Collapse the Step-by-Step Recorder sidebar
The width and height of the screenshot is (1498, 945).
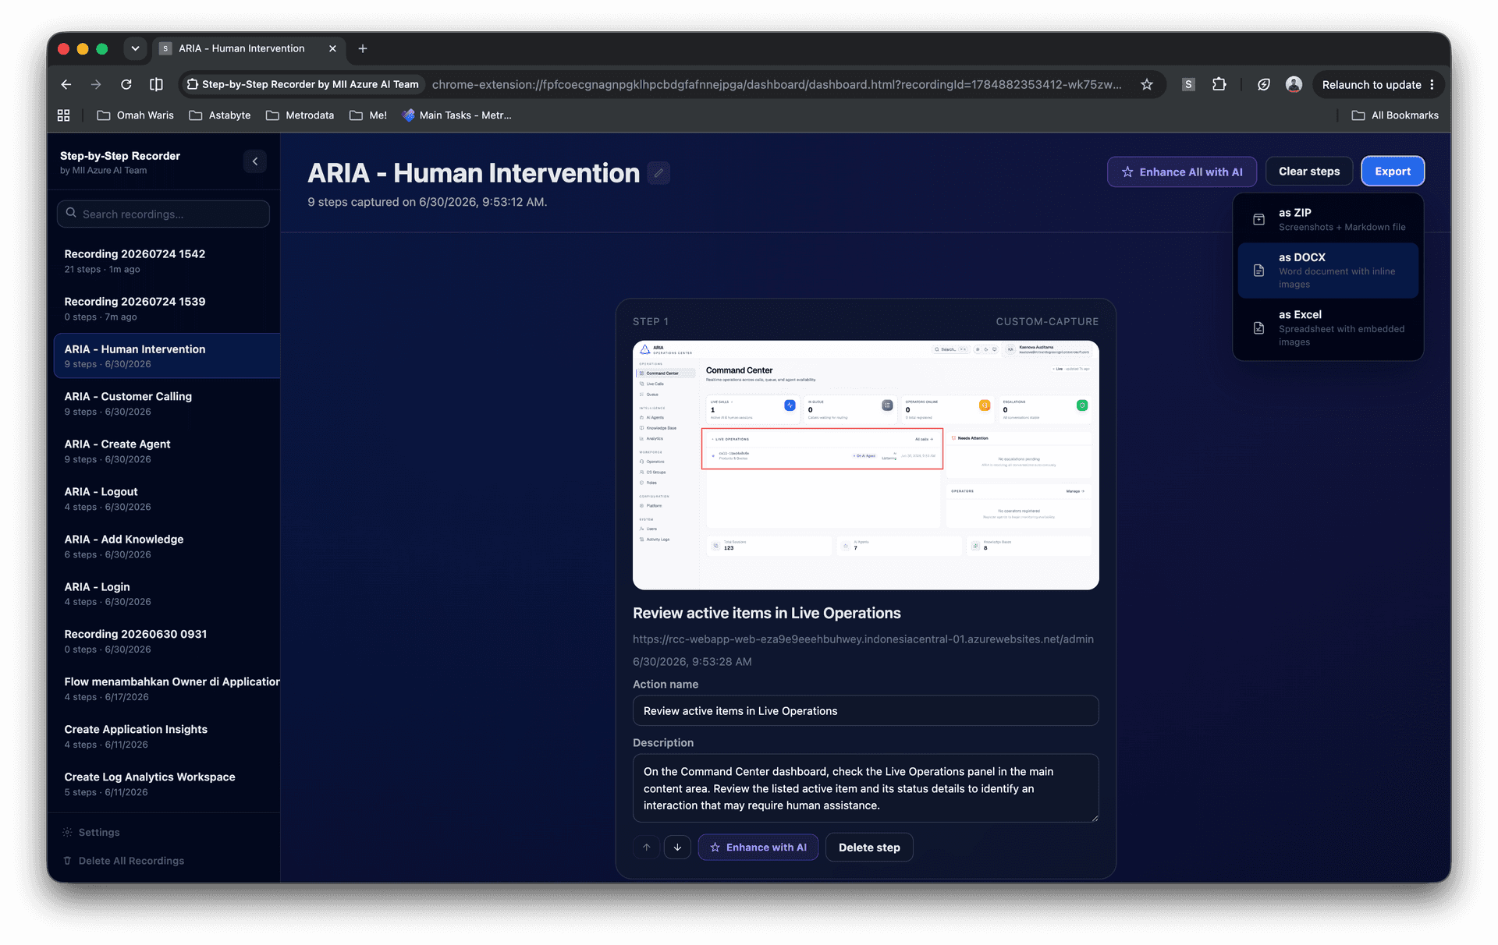point(255,161)
